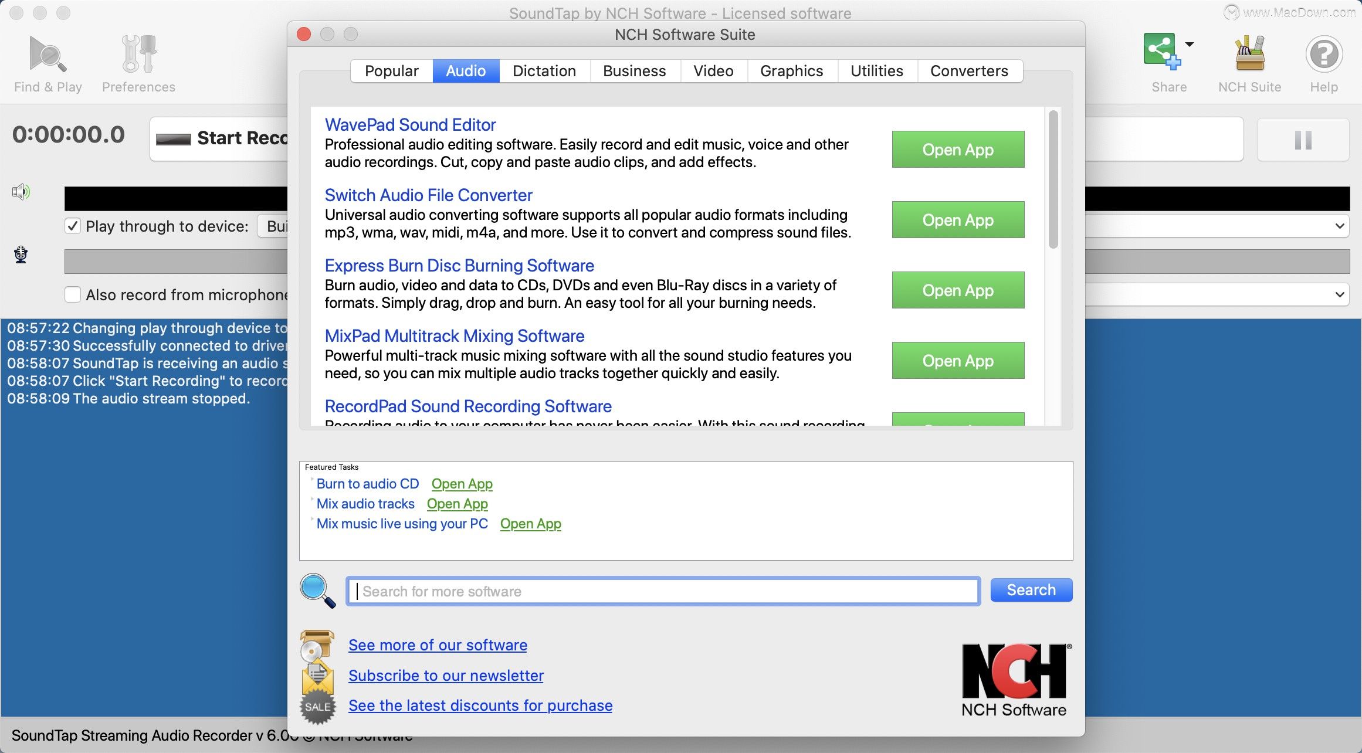Viewport: 1362px width, 753px height.
Task: Select the Converters tab
Action: coord(969,71)
